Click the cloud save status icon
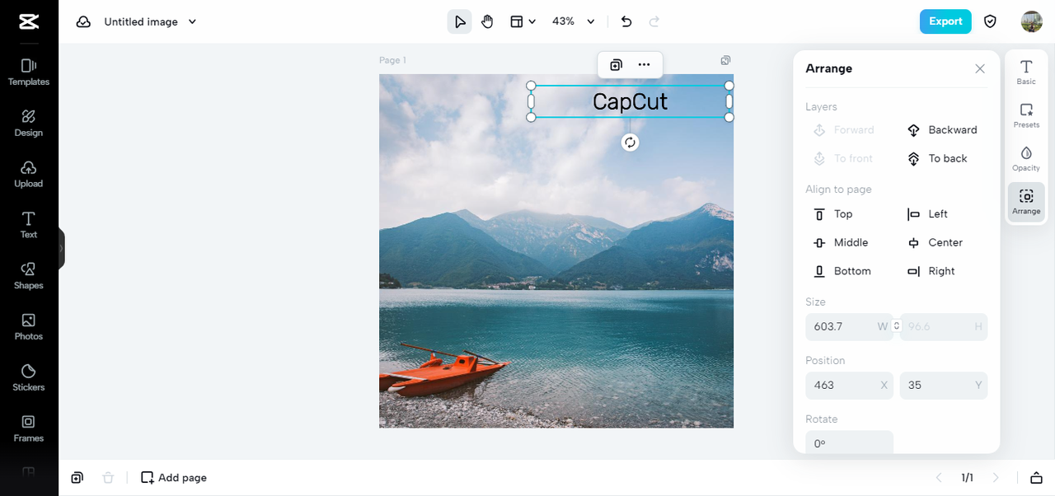1055x496 pixels. click(x=83, y=22)
